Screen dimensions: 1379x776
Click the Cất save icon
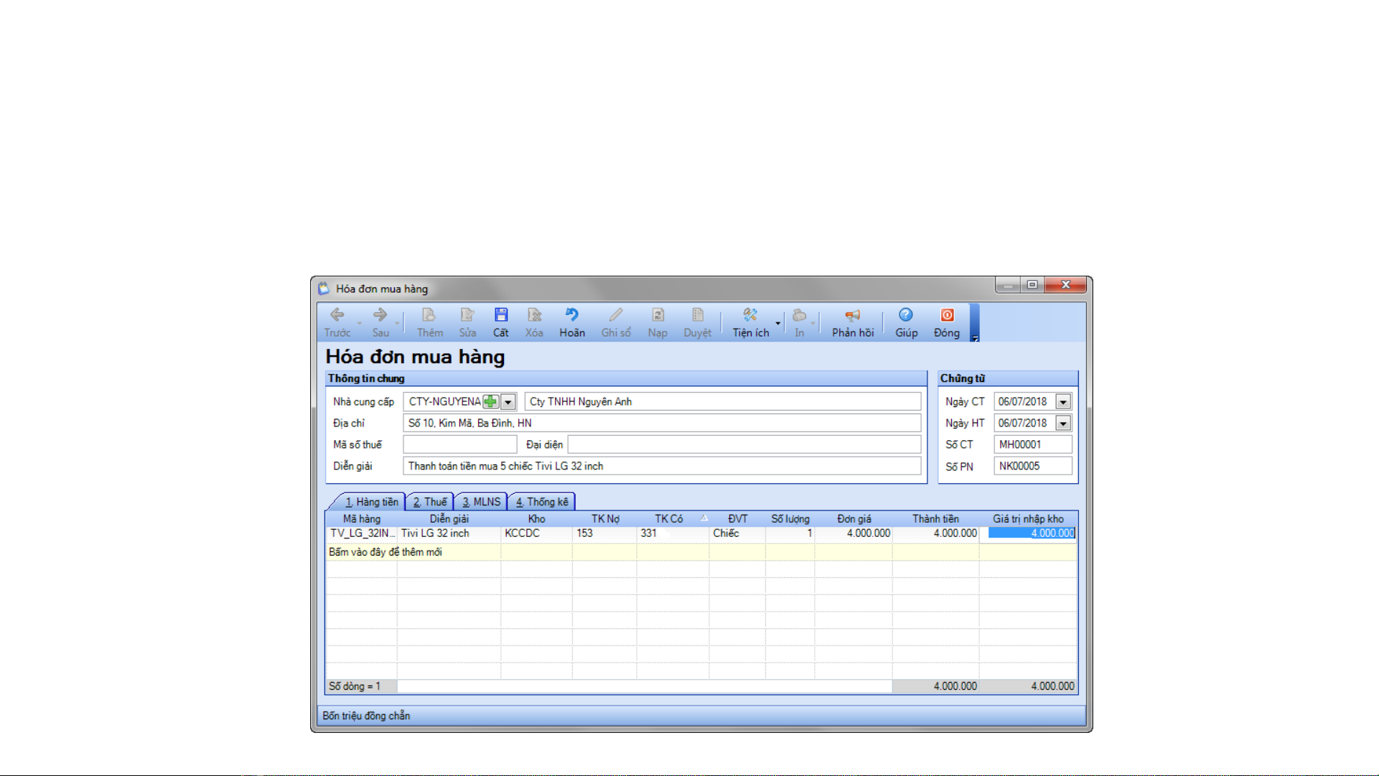pos(501,316)
